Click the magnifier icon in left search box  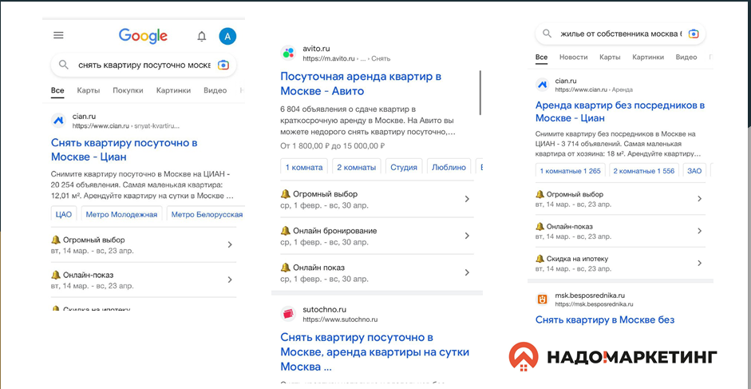(64, 65)
